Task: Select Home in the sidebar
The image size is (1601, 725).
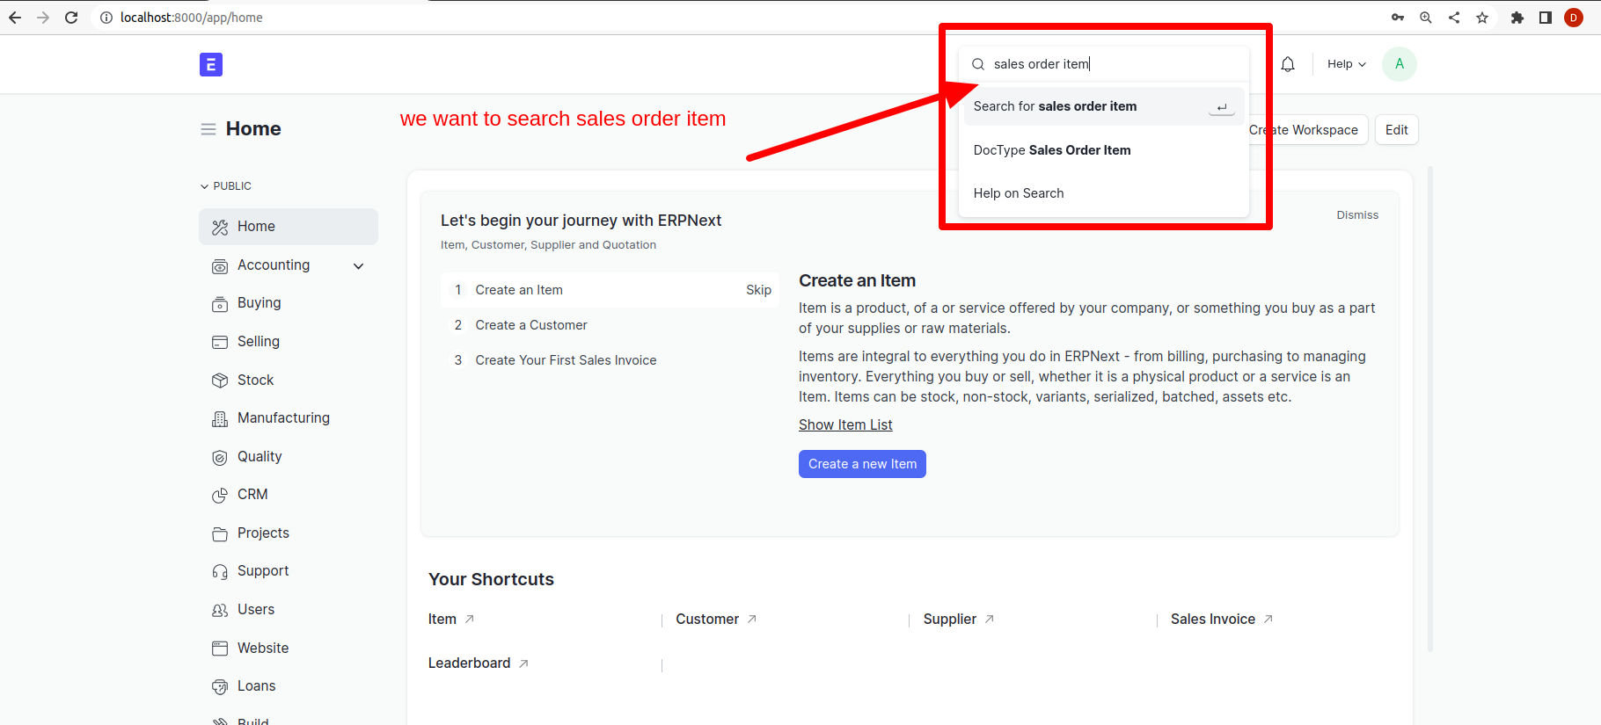Action: tap(289, 227)
